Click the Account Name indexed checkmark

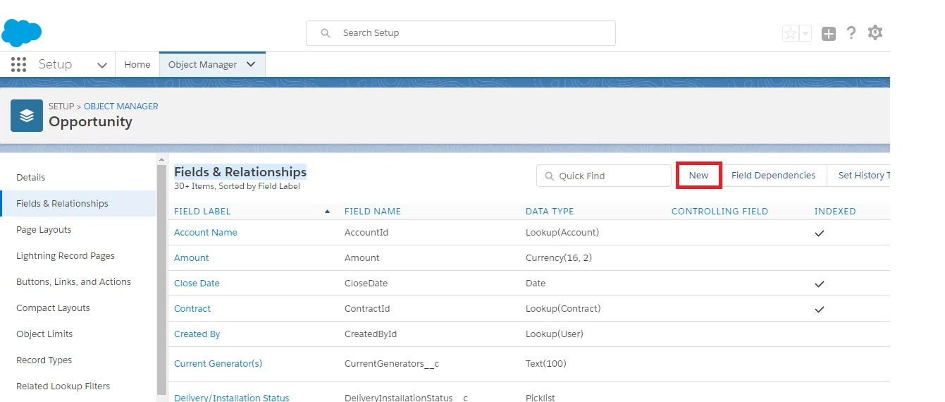pyautogui.click(x=820, y=233)
